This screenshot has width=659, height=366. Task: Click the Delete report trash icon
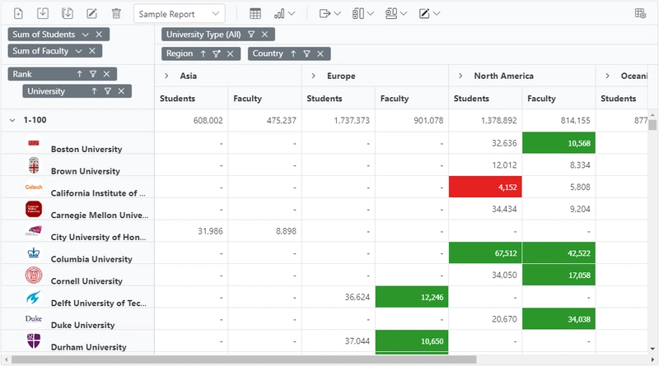[x=116, y=14]
